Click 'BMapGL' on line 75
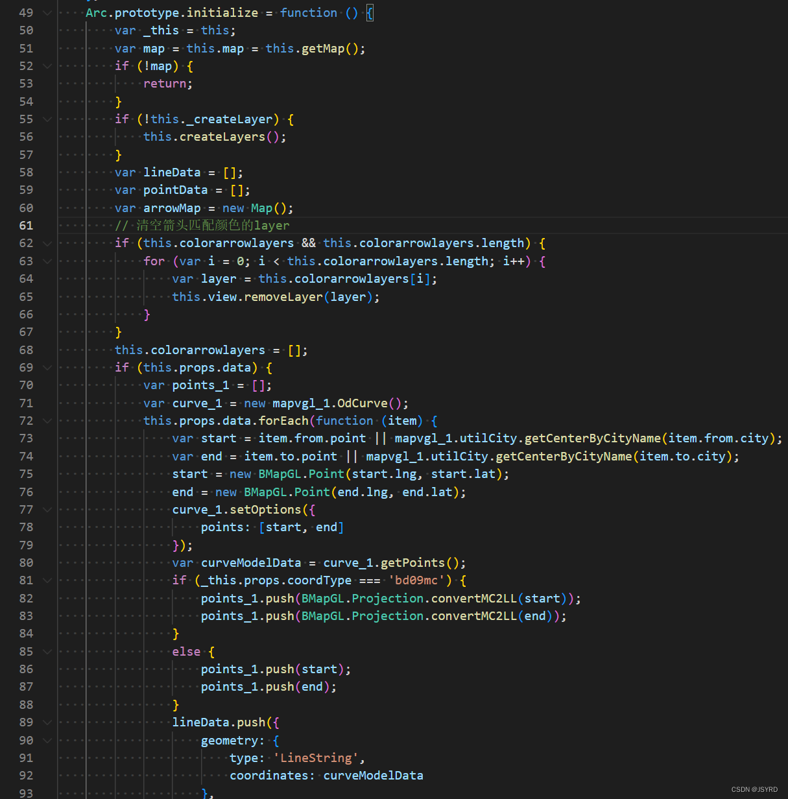788x799 pixels. click(280, 474)
